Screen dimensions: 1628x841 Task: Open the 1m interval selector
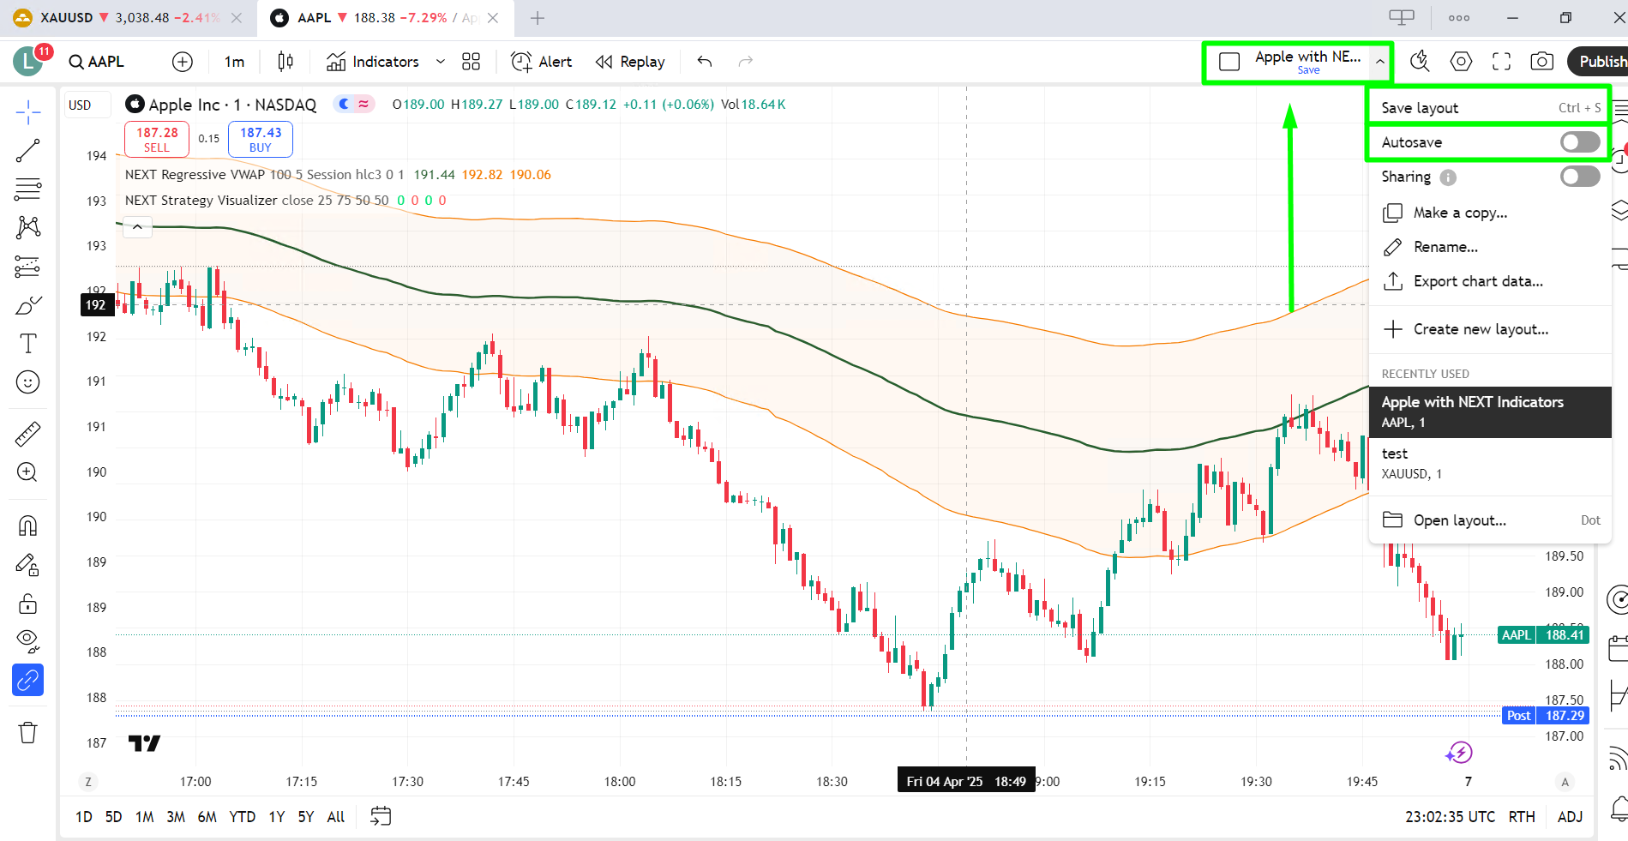pyautogui.click(x=234, y=62)
